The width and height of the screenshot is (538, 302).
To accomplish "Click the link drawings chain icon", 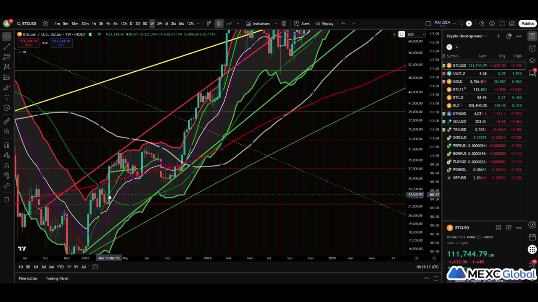I will tap(7, 185).
